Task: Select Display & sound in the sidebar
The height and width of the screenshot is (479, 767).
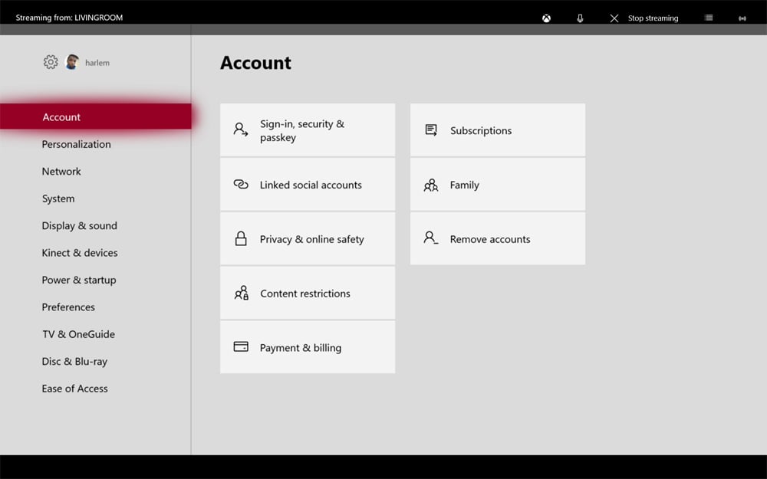Action: pos(79,226)
